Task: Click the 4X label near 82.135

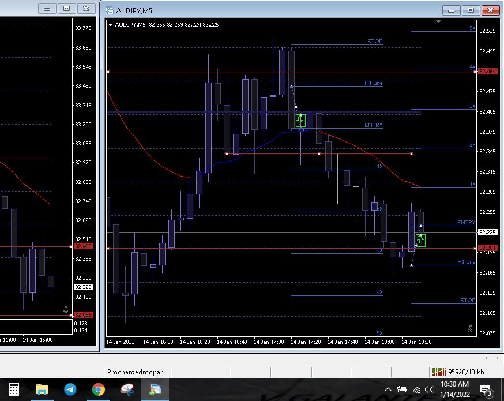Action: pyautogui.click(x=379, y=293)
